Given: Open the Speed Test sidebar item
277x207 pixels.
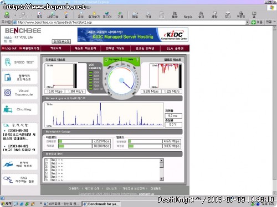Looking at the screenshot, I should coord(19,62).
